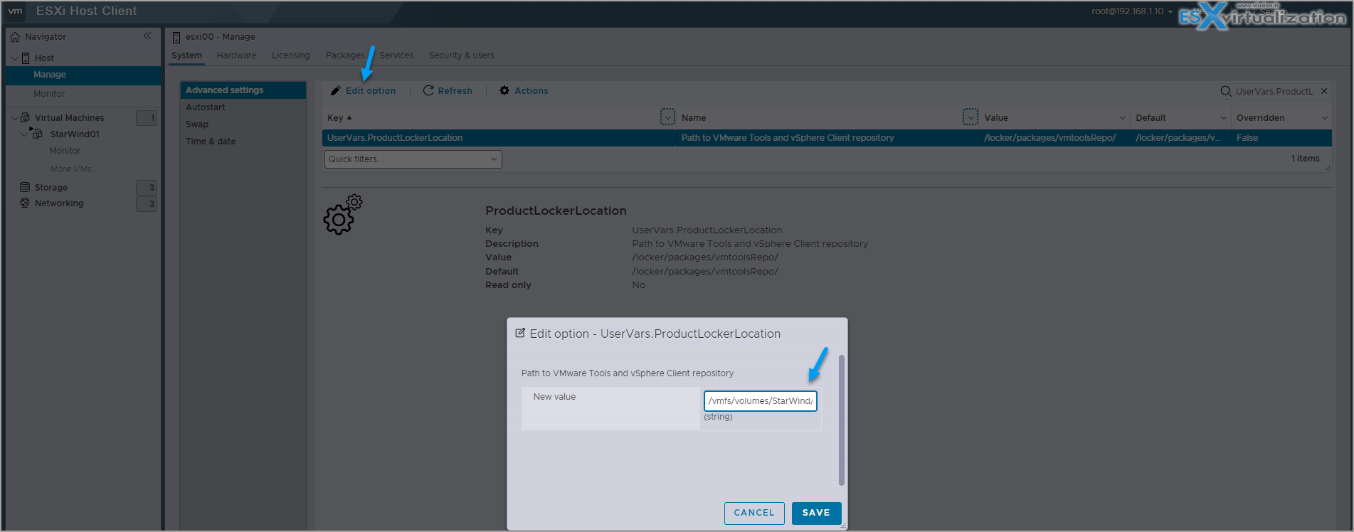Screen dimensions: 1354x532
Task: Select Manage under Host in Navigator
Action: pyautogui.click(x=83, y=75)
